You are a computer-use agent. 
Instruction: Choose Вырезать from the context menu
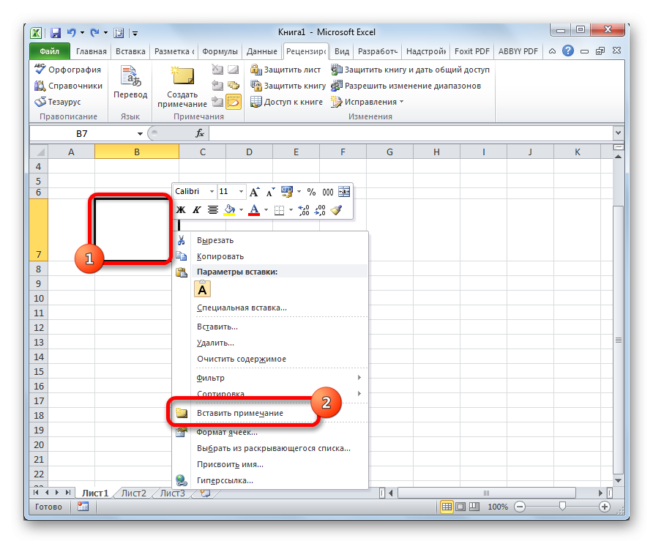coord(270,240)
